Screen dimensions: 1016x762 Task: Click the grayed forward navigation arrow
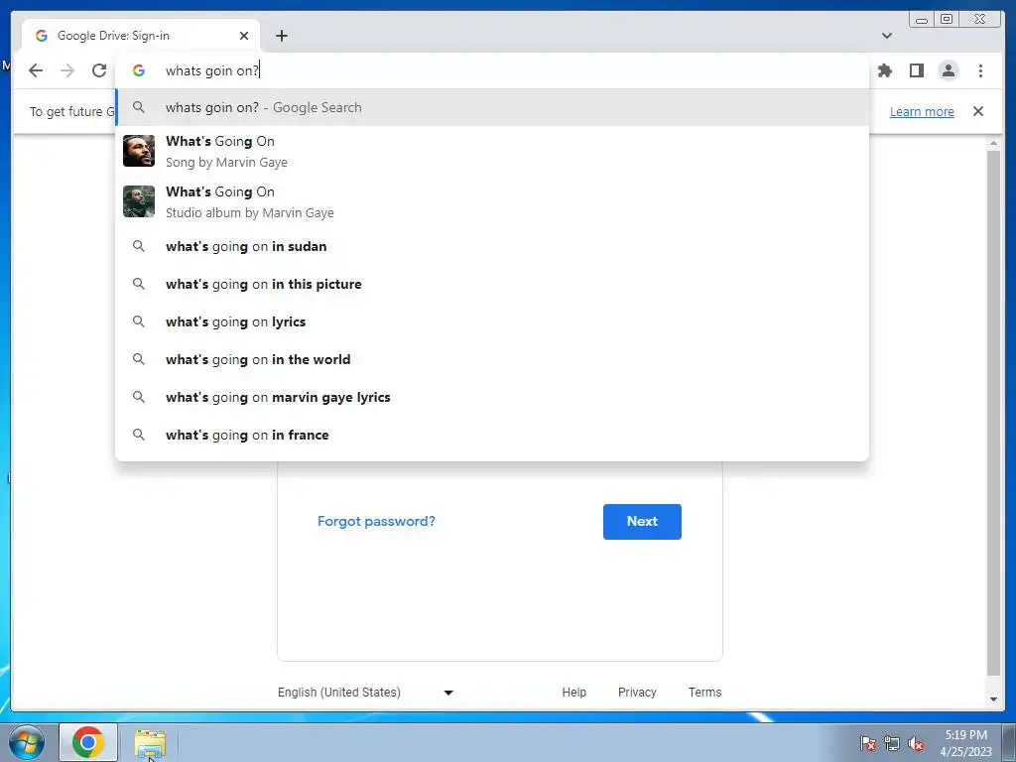point(67,70)
